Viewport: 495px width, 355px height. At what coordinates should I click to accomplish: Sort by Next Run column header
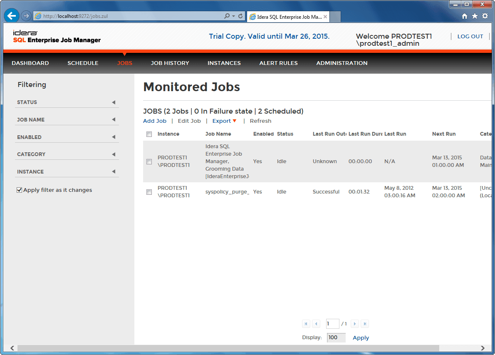click(x=444, y=134)
